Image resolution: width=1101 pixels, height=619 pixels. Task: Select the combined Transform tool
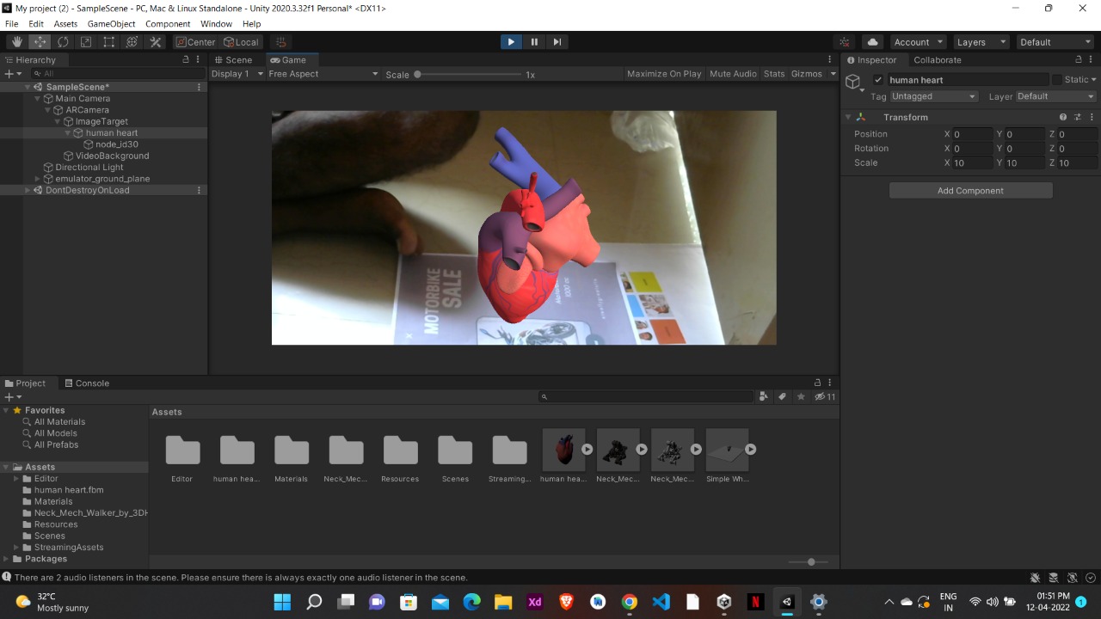[132, 42]
